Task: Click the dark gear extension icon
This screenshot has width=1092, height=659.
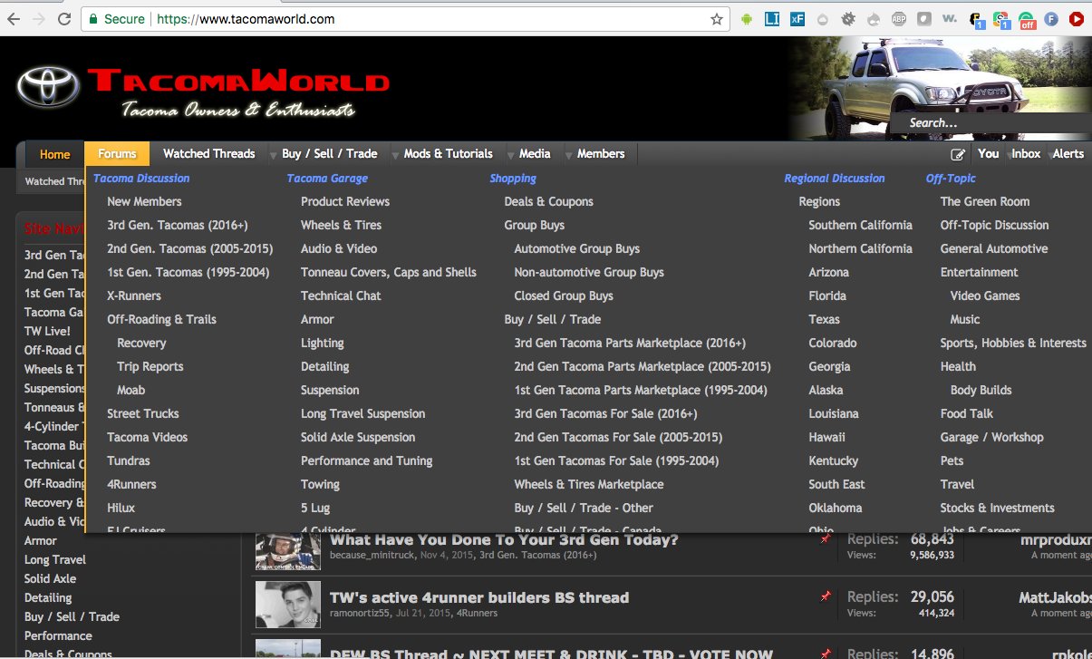Action: 848,18
